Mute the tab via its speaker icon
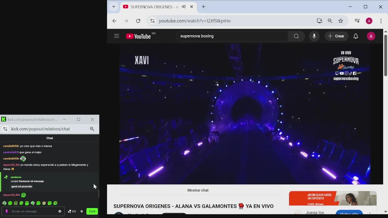This screenshot has width=388, height=218. (184, 7)
